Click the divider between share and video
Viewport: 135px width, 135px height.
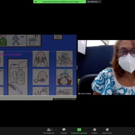click(x=77, y=67)
